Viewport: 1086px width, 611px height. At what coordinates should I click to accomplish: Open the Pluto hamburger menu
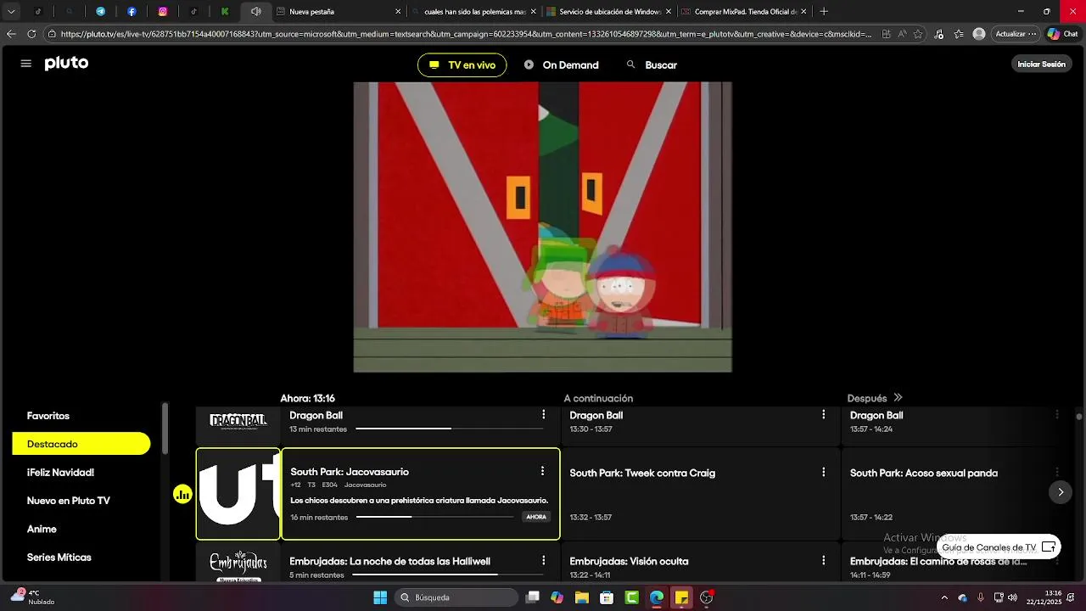point(25,64)
